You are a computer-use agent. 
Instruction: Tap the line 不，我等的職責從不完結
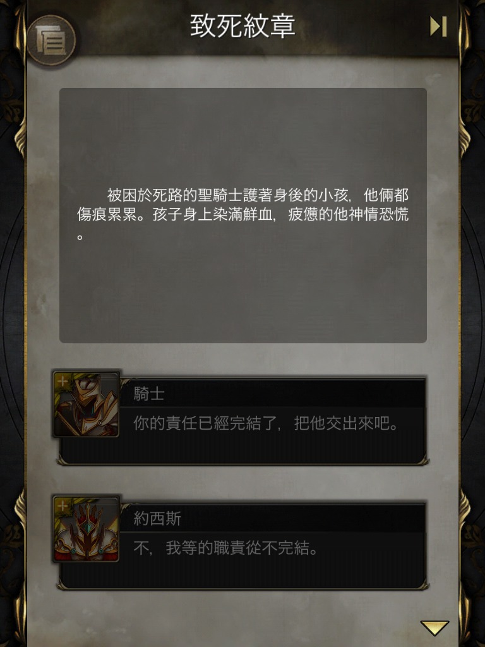[226, 548]
